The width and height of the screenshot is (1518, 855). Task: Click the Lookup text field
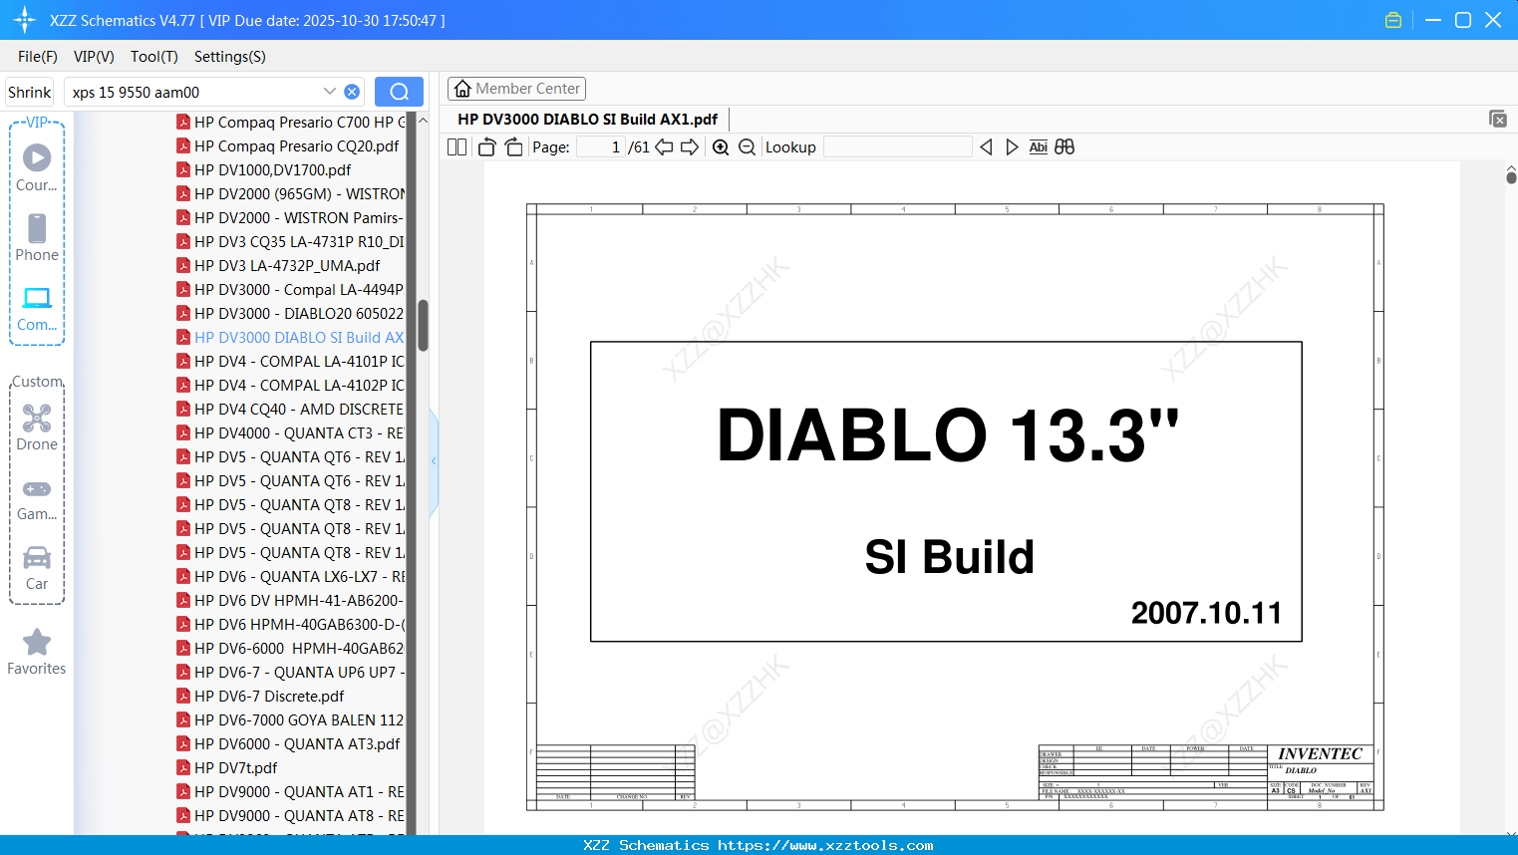point(897,146)
